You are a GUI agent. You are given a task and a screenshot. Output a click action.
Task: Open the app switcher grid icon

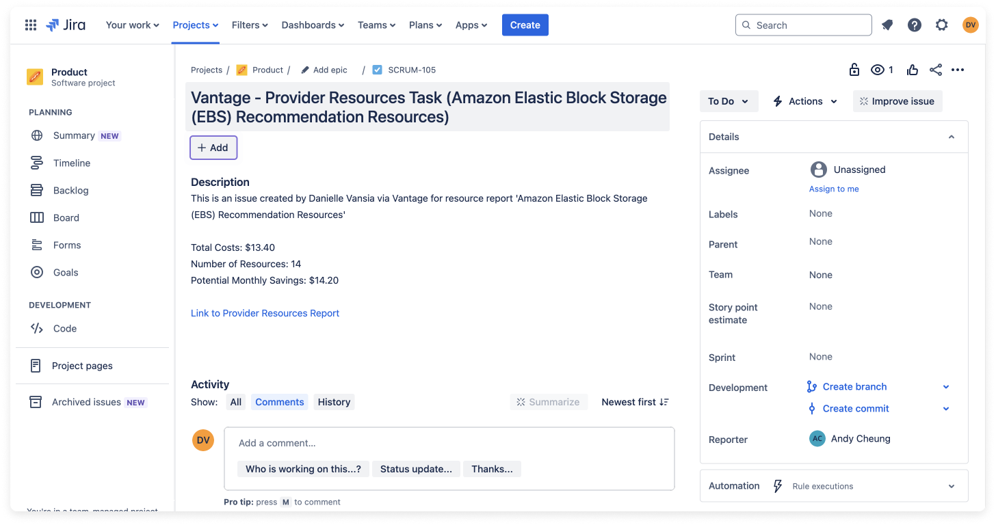click(31, 25)
